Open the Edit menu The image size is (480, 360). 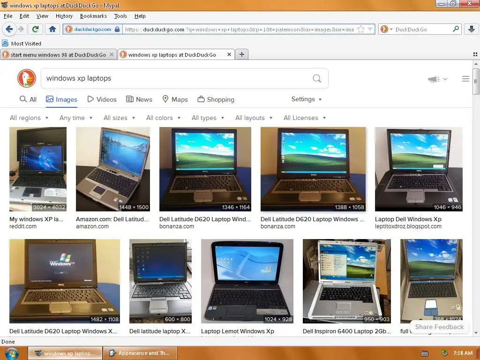[24, 16]
